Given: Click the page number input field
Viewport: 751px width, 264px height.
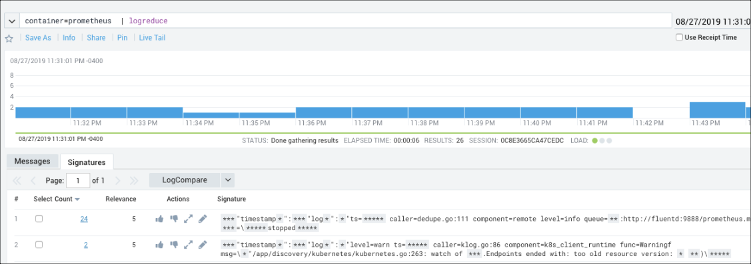Looking at the screenshot, I should (x=77, y=180).
